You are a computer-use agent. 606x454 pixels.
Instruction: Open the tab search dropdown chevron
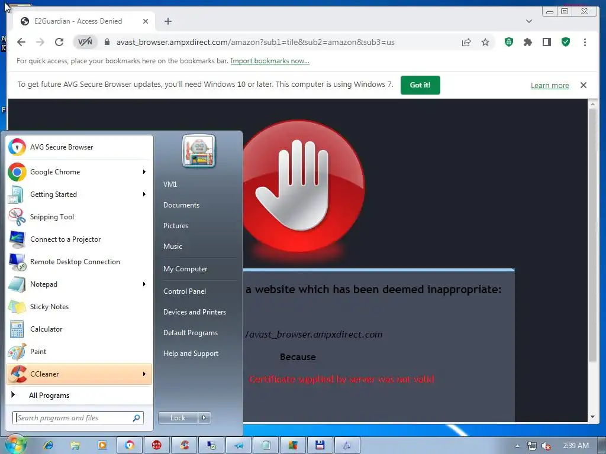[x=529, y=21]
